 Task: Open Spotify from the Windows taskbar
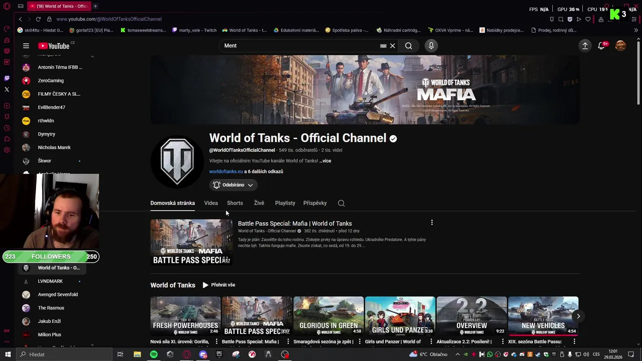[x=153, y=354]
